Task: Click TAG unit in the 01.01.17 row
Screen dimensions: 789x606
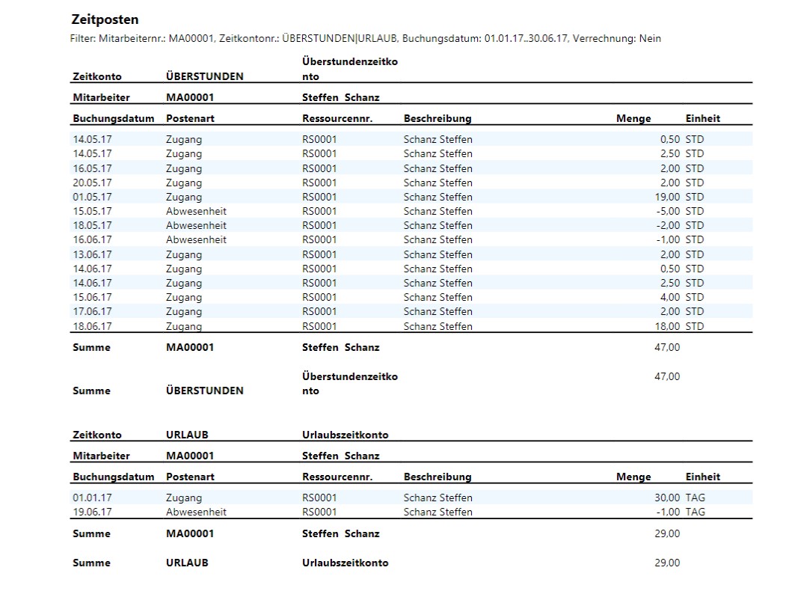Action: point(696,498)
